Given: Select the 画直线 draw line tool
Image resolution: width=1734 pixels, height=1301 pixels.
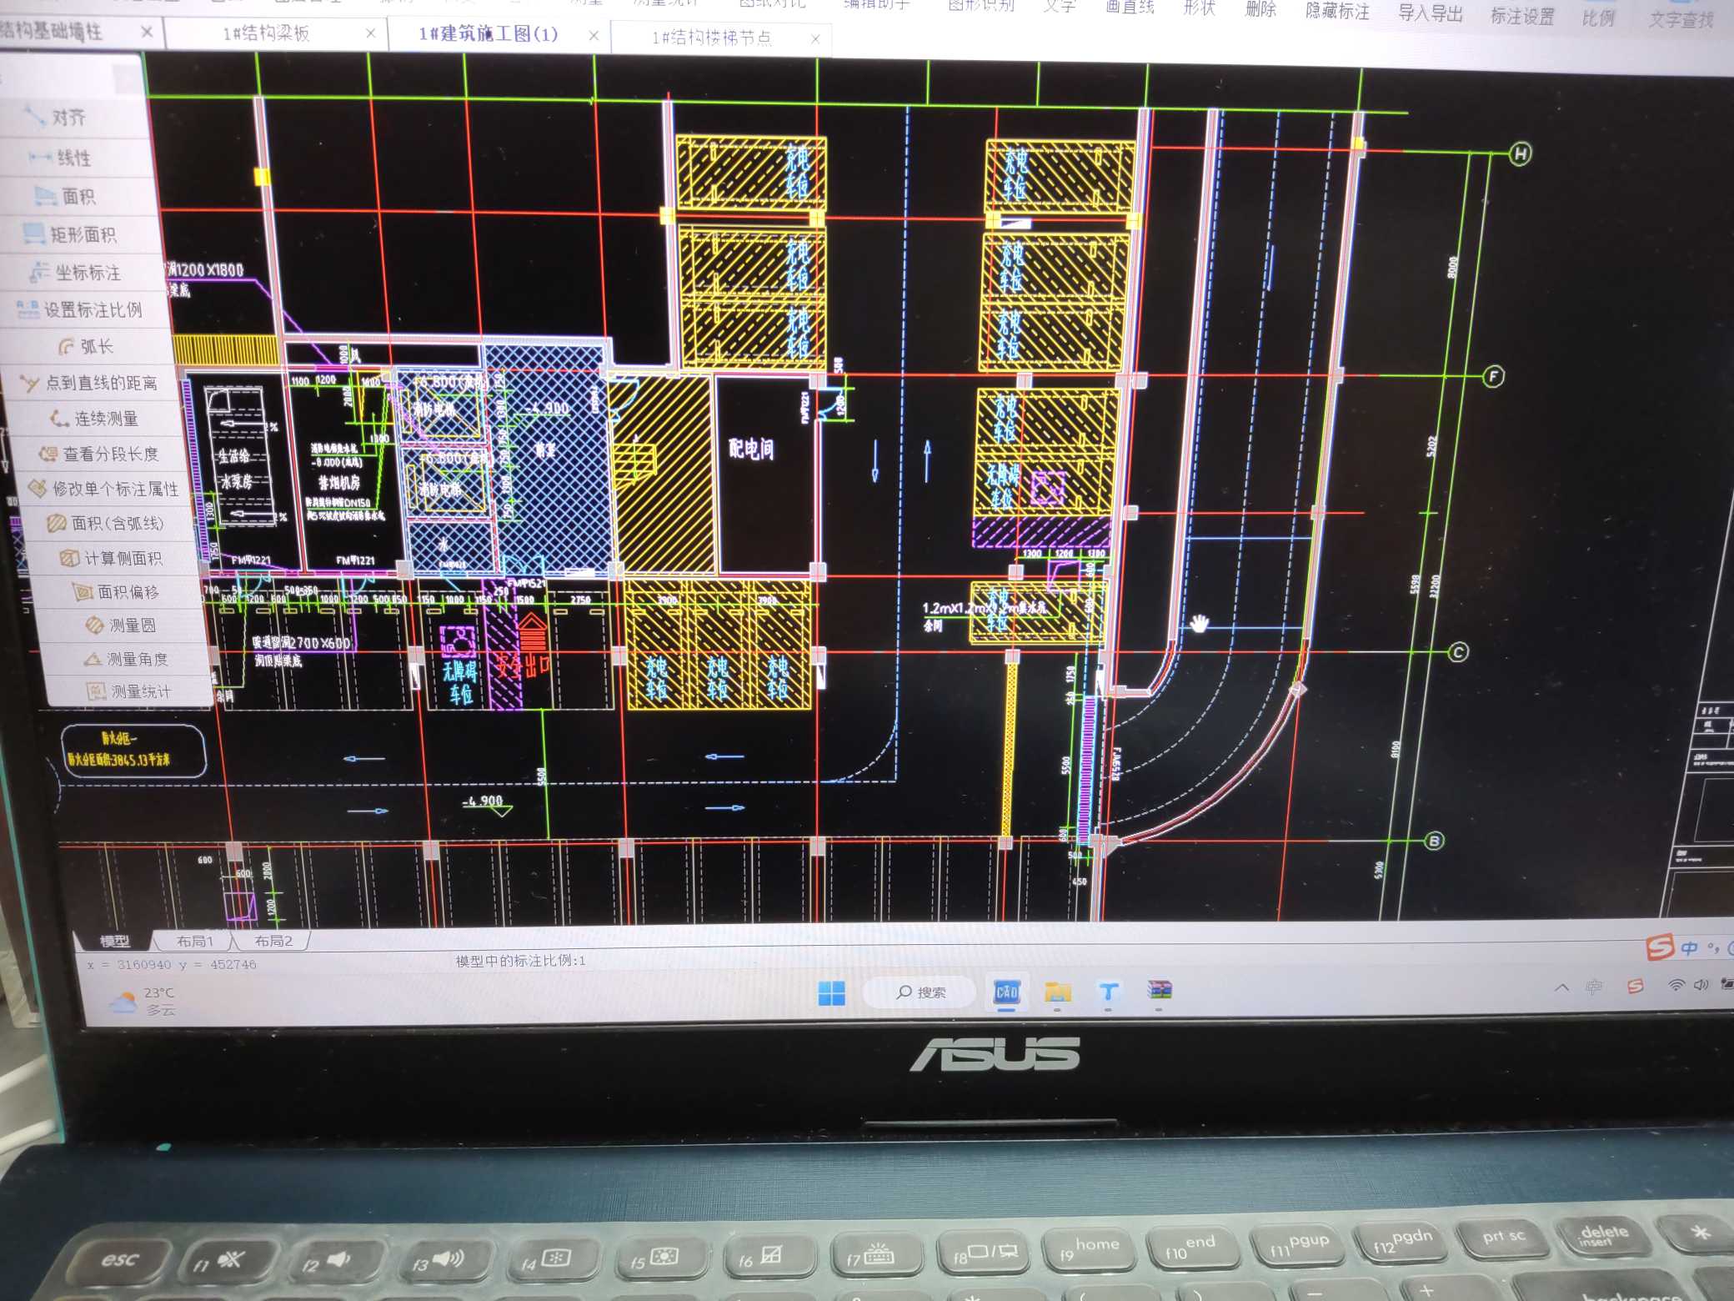Looking at the screenshot, I should [1130, 8].
